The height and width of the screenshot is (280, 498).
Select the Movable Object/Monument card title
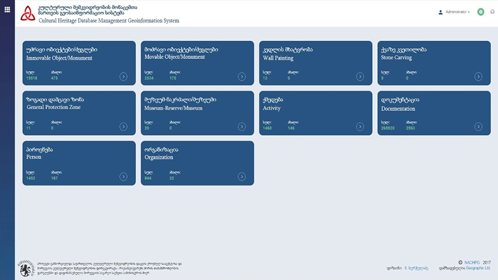[175, 57]
